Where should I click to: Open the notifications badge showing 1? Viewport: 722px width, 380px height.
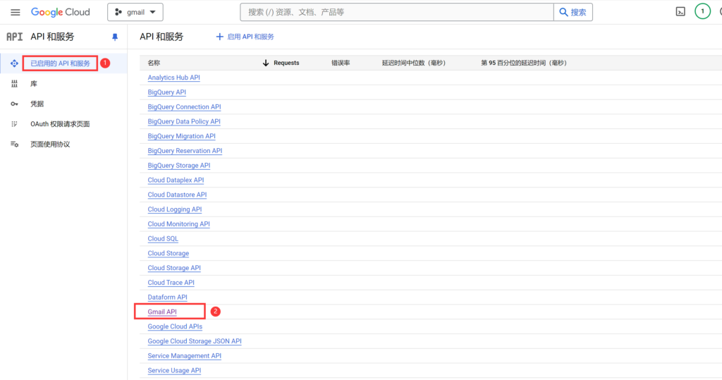tap(702, 11)
